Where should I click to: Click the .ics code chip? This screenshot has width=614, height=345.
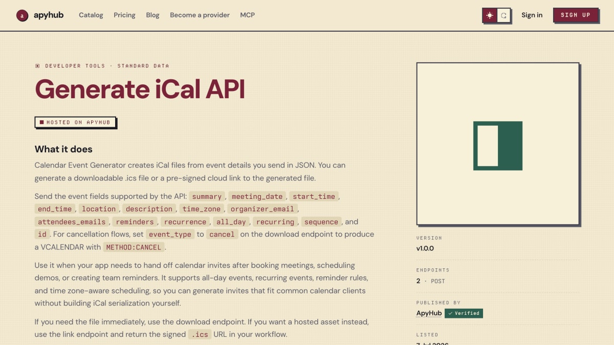(x=200, y=334)
